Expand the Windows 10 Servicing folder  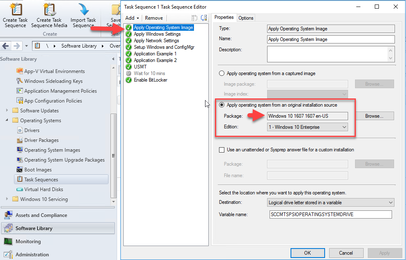(7, 199)
